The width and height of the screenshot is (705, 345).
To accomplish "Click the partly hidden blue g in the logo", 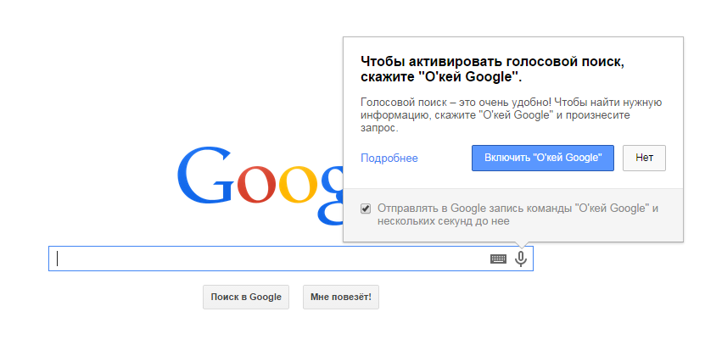I will pos(331,193).
